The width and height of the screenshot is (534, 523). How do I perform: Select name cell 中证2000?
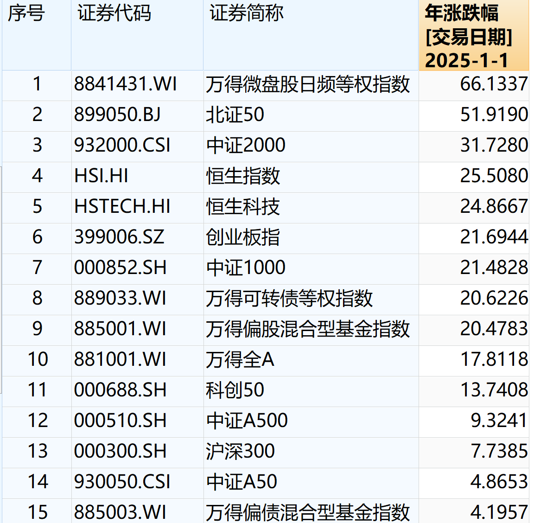[x=311, y=147]
